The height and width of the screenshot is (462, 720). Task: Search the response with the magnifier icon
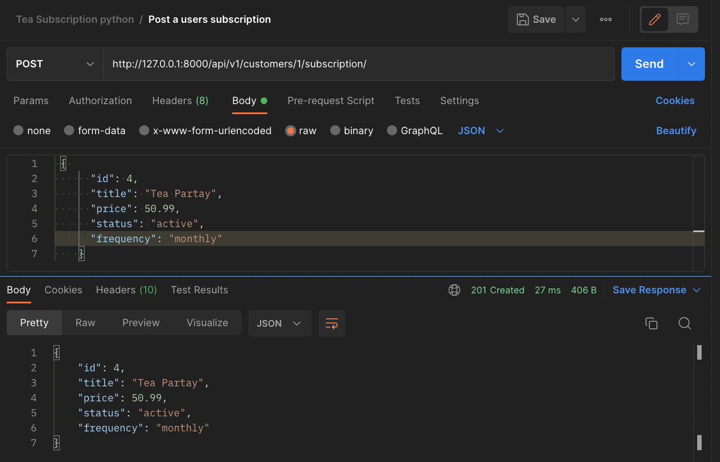pyautogui.click(x=685, y=323)
